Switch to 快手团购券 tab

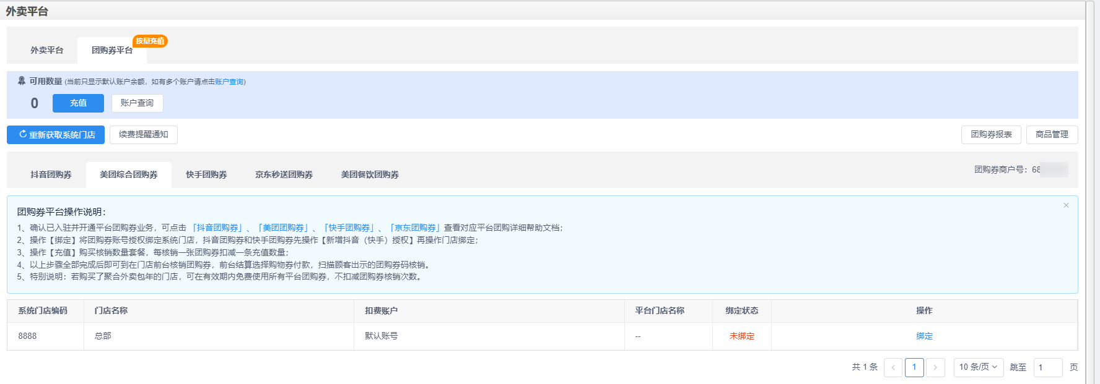(206, 175)
